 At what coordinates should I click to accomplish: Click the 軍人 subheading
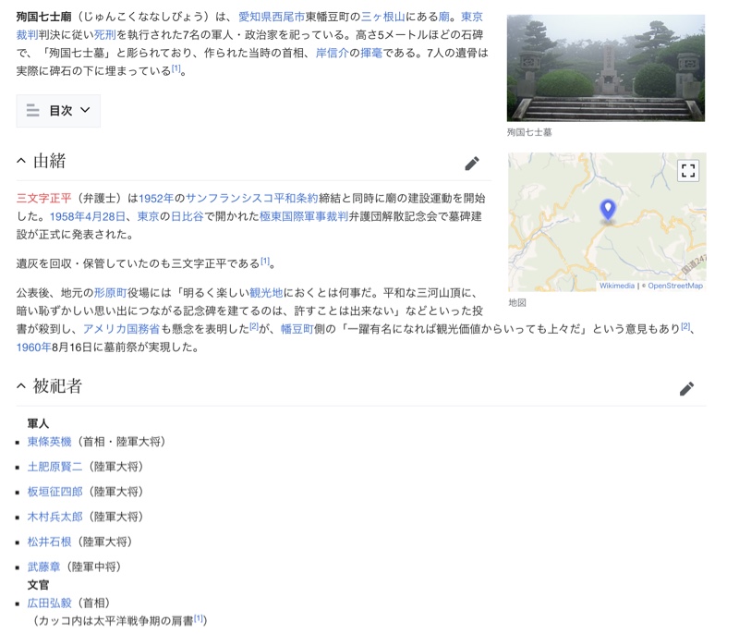pyautogui.click(x=38, y=424)
